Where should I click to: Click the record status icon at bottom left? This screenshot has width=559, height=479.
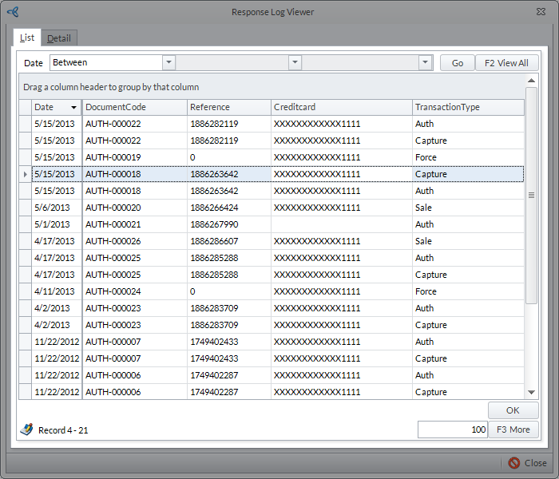click(x=26, y=430)
